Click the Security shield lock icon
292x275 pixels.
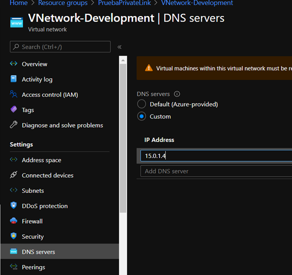pyautogui.click(x=13, y=236)
